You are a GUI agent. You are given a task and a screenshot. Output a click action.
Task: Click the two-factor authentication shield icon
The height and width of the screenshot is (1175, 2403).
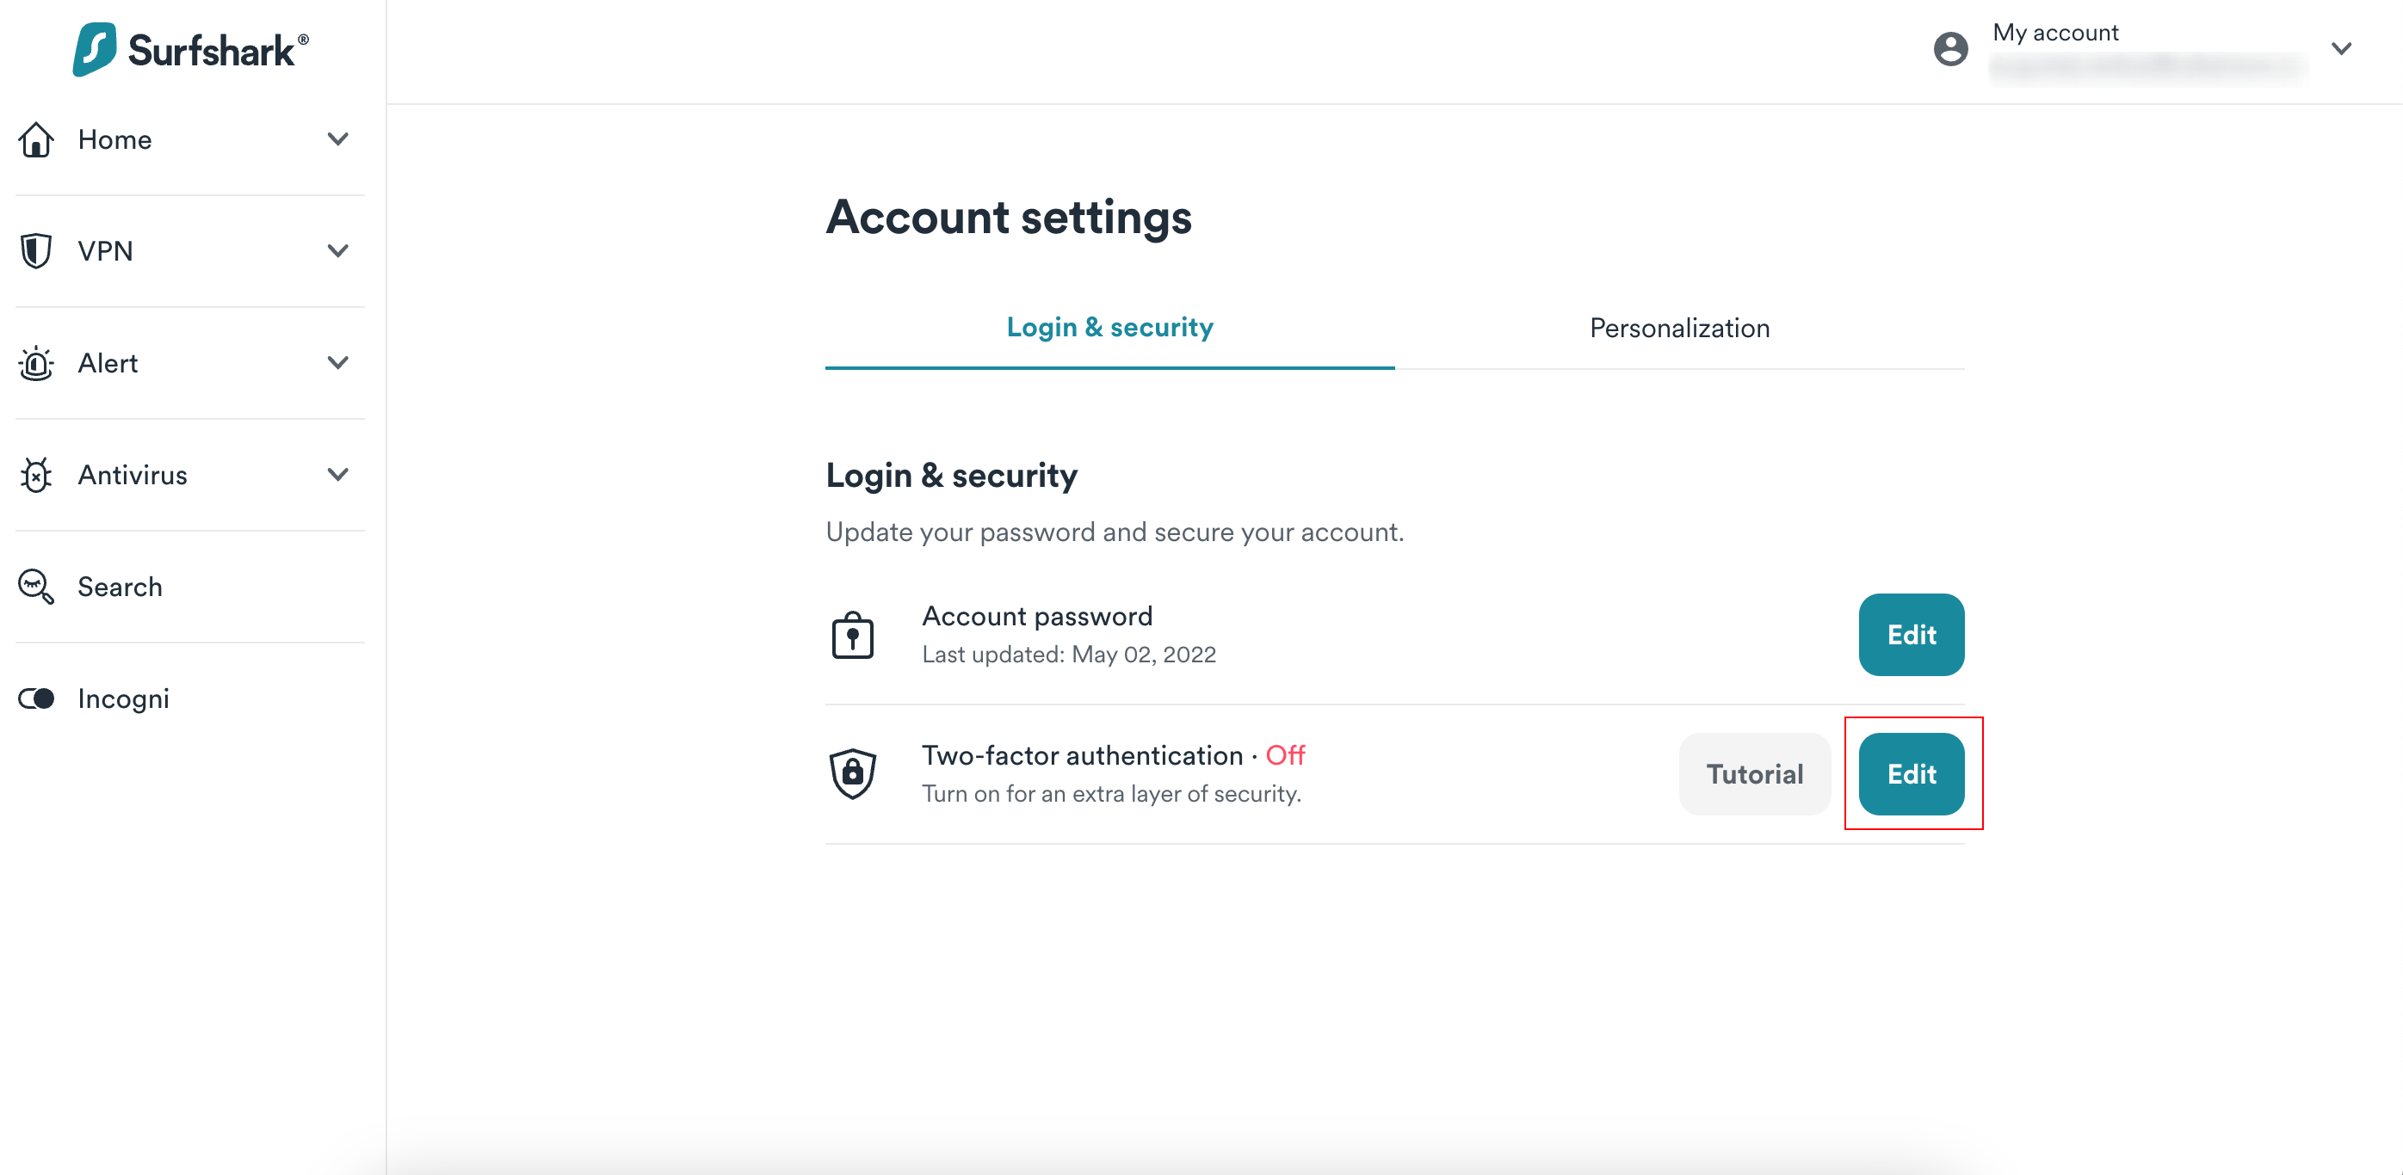pyautogui.click(x=852, y=772)
